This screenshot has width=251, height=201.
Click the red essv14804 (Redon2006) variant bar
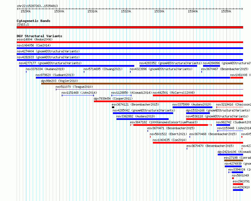130,42
